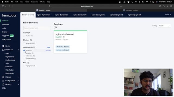Click the Wi-Fi status icon

tap(147, 2)
